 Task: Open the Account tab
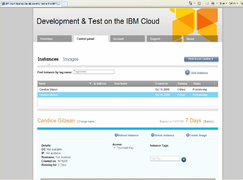(128, 39)
